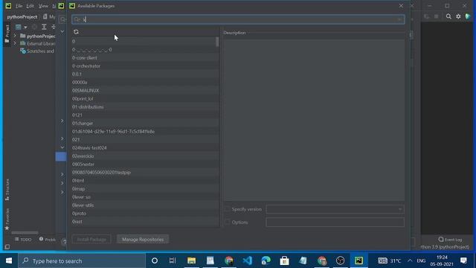
Task: Open the Windows notification center
Action: (463, 261)
